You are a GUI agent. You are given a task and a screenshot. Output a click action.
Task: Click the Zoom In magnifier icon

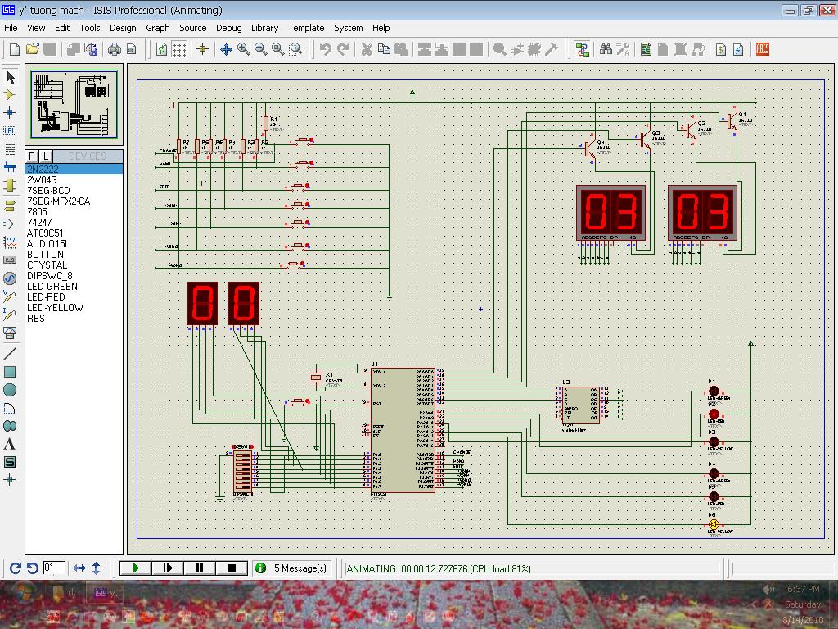click(x=244, y=49)
